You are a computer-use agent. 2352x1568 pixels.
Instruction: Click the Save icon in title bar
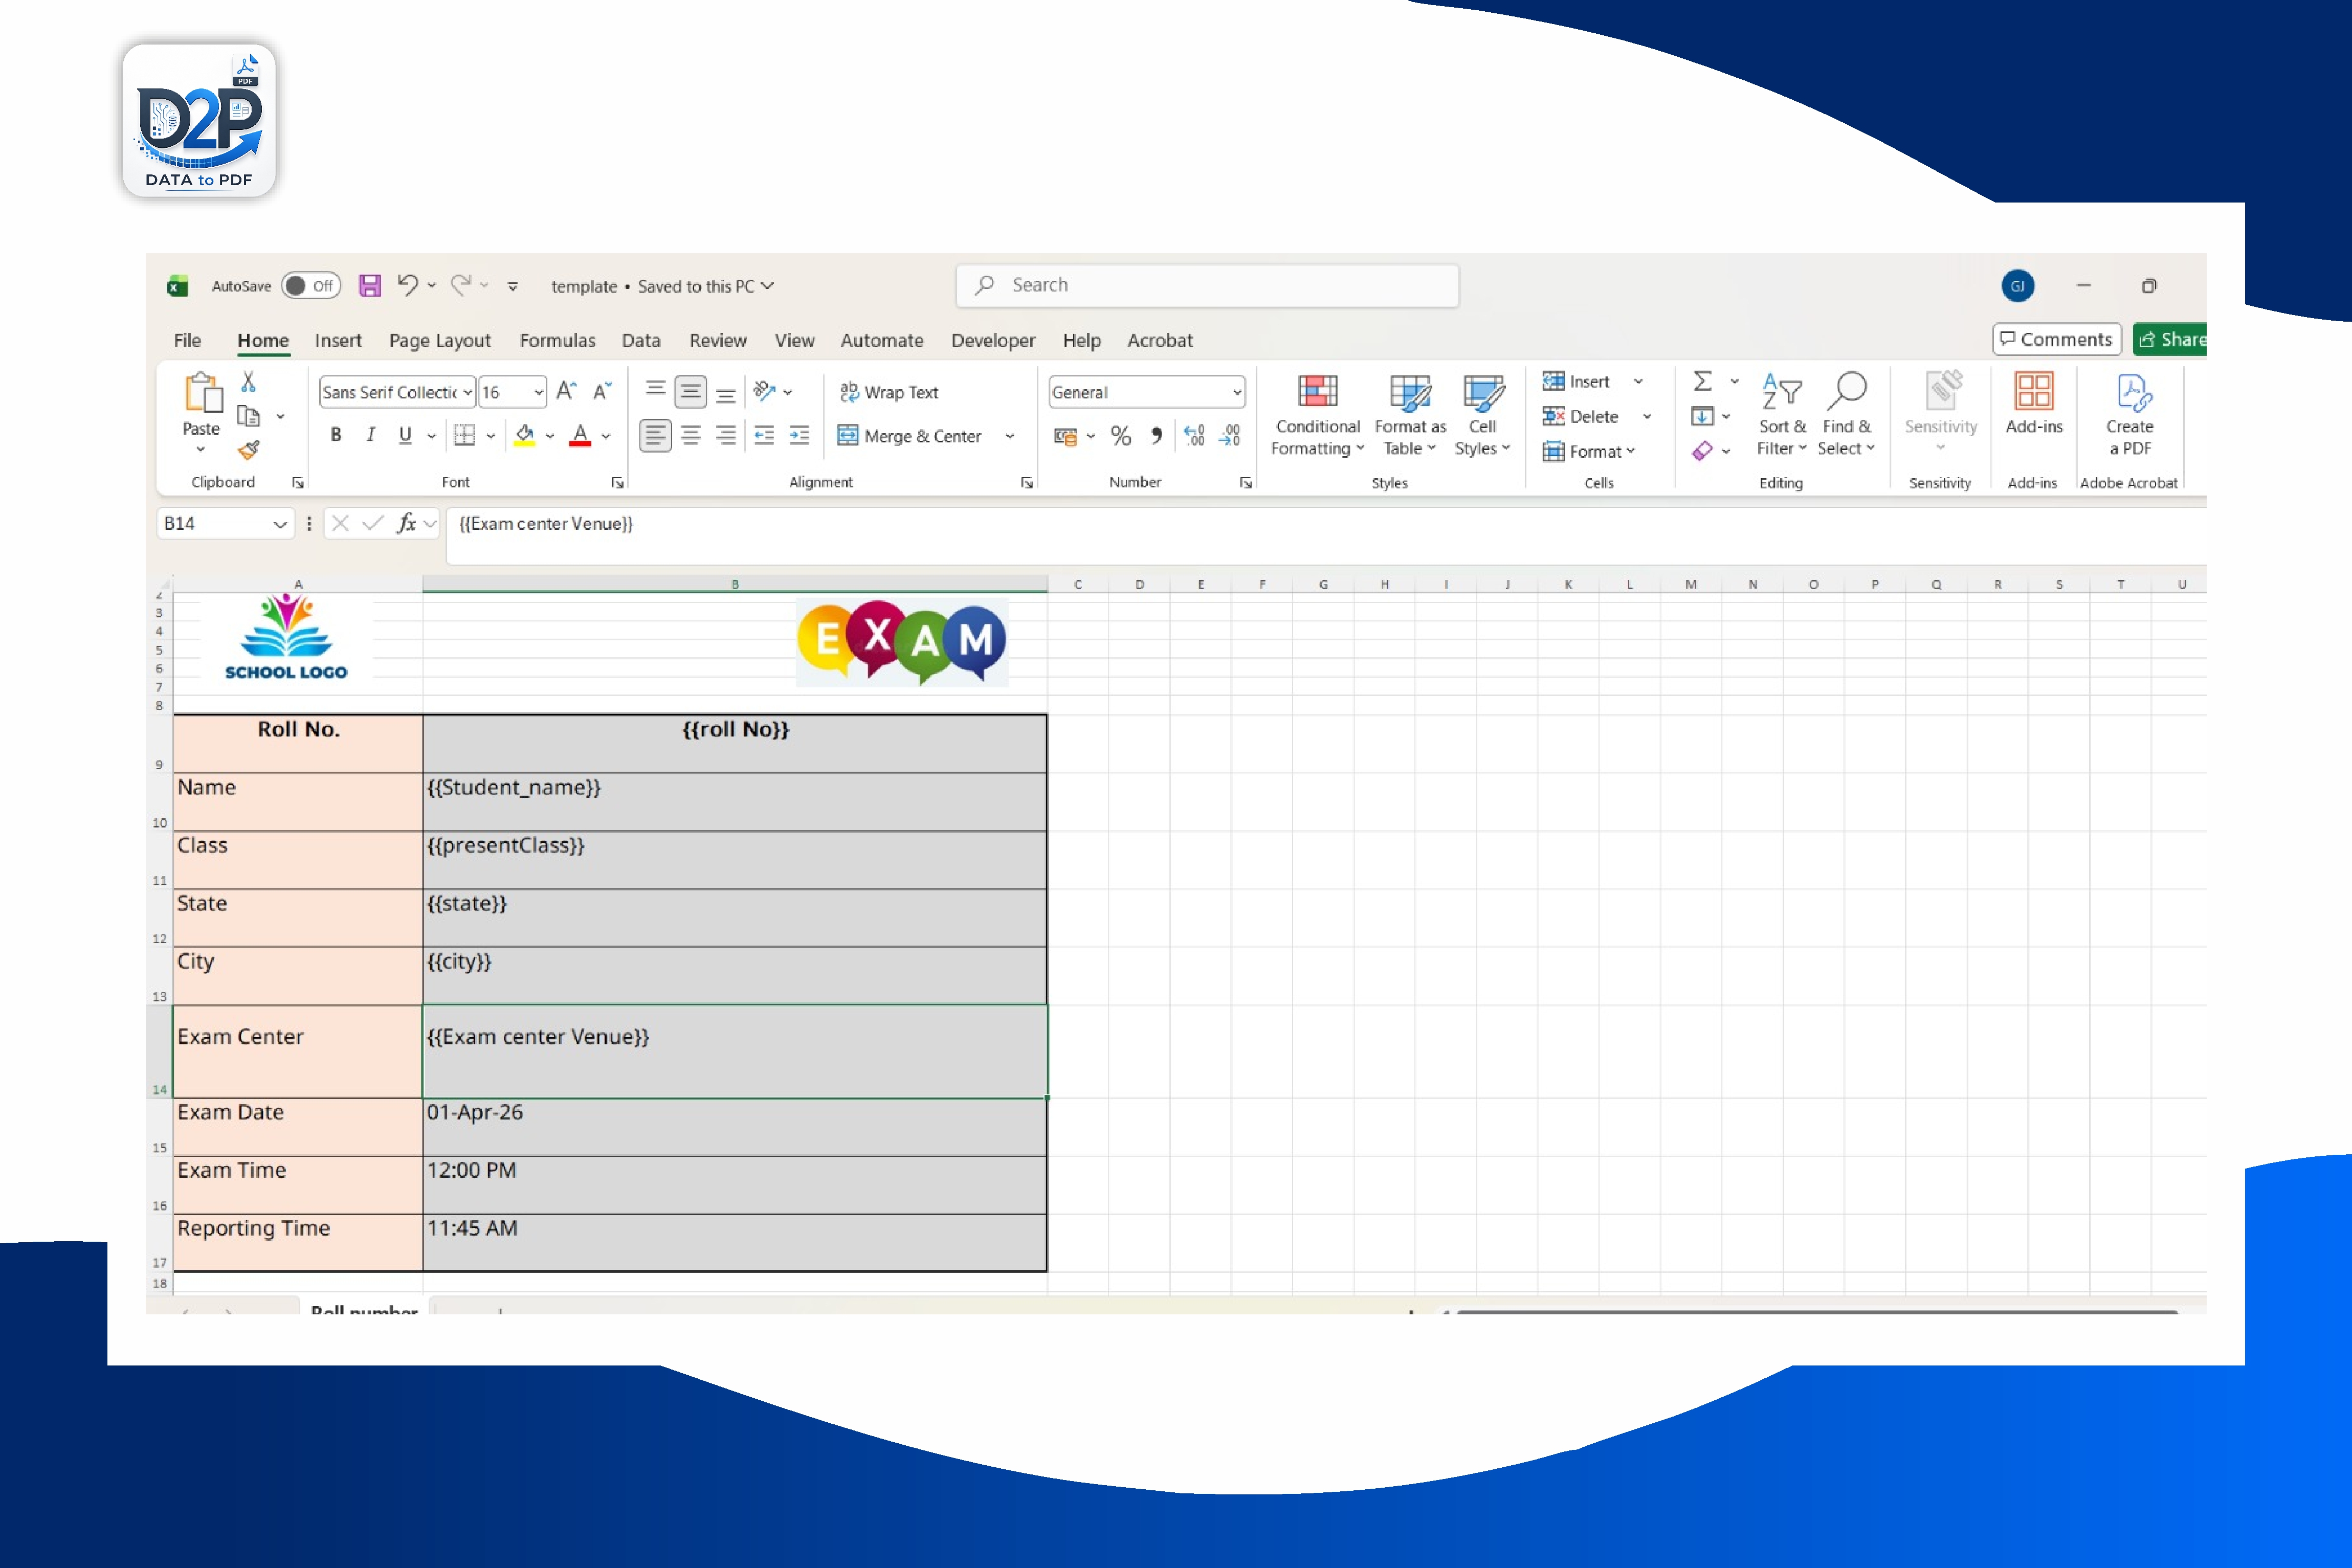(x=370, y=286)
